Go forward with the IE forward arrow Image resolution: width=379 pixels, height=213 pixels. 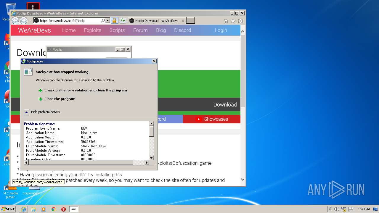click(23, 20)
